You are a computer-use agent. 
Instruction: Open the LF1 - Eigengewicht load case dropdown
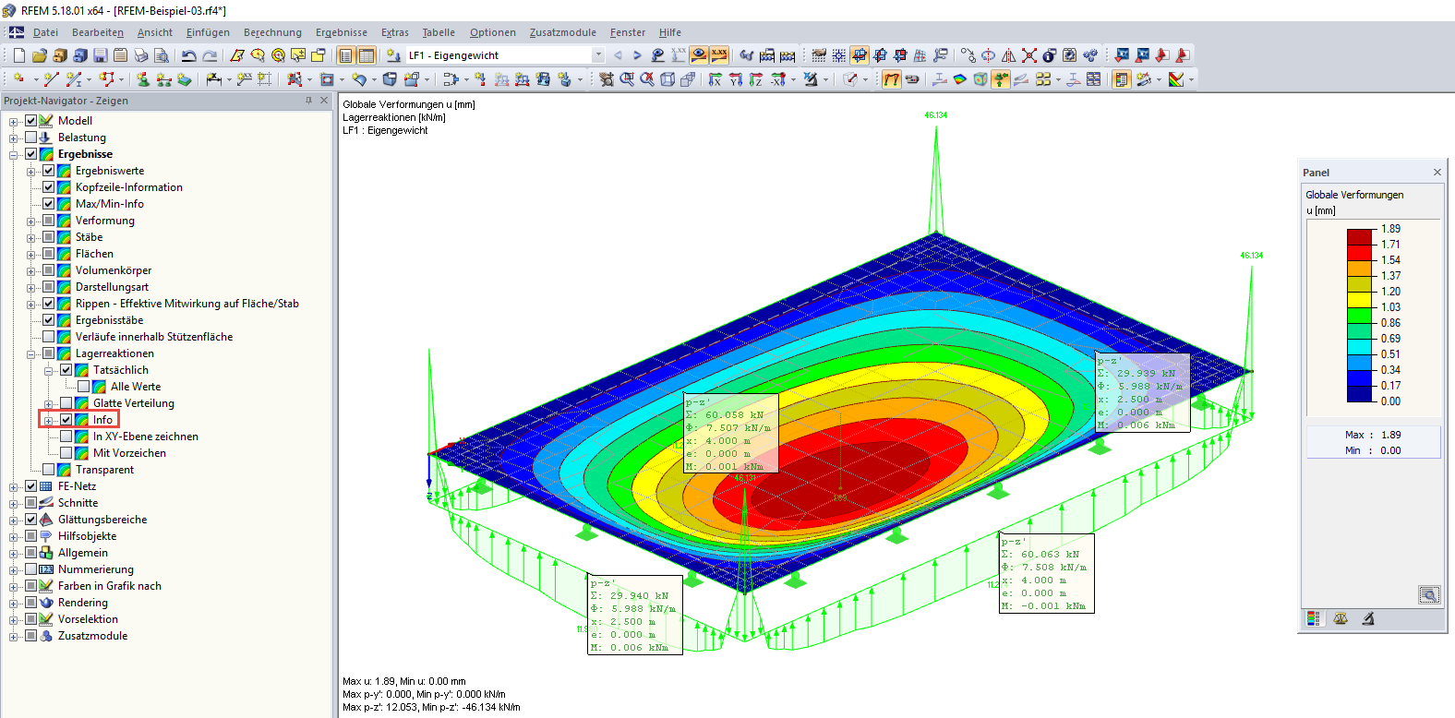pos(598,55)
